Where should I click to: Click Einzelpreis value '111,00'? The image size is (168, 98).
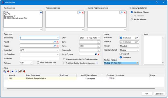tap(108, 78)
